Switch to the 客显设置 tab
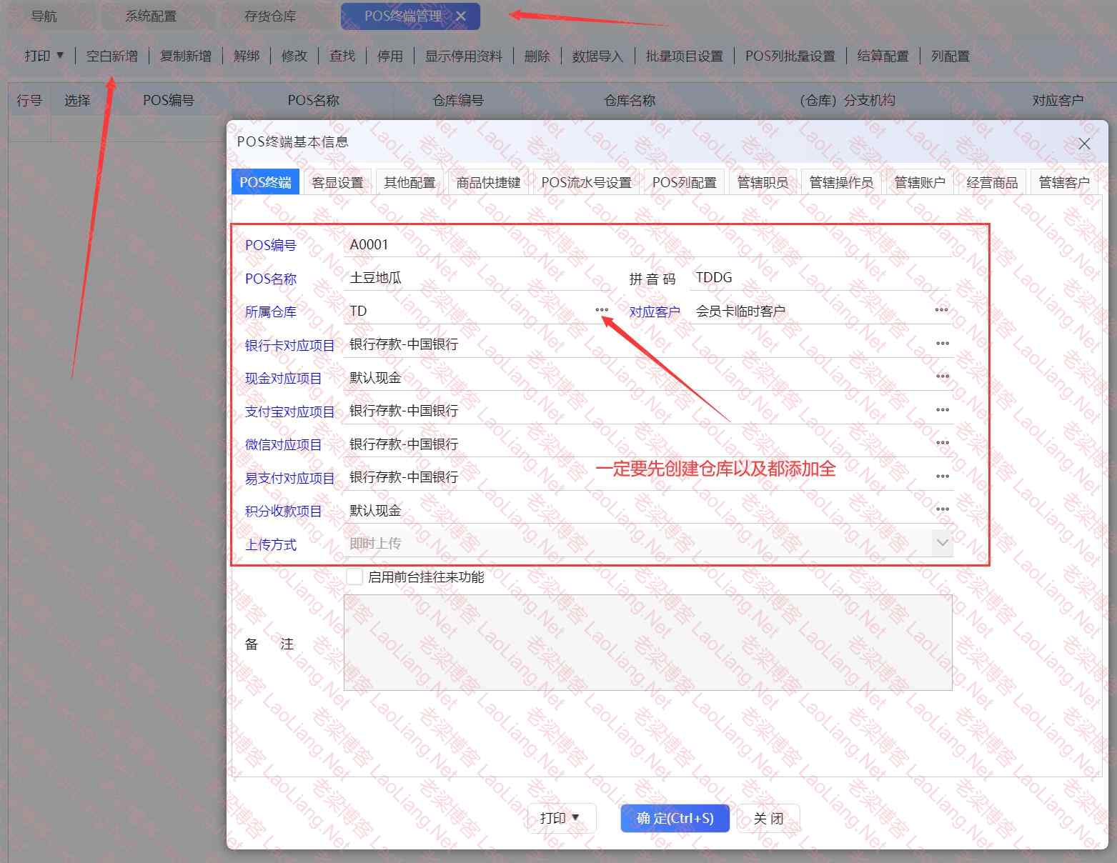The height and width of the screenshot is (863, 1117). click(337, 182)
